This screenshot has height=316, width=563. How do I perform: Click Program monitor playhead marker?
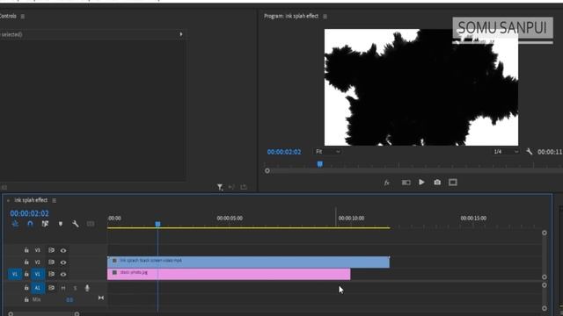pos(319,164)
